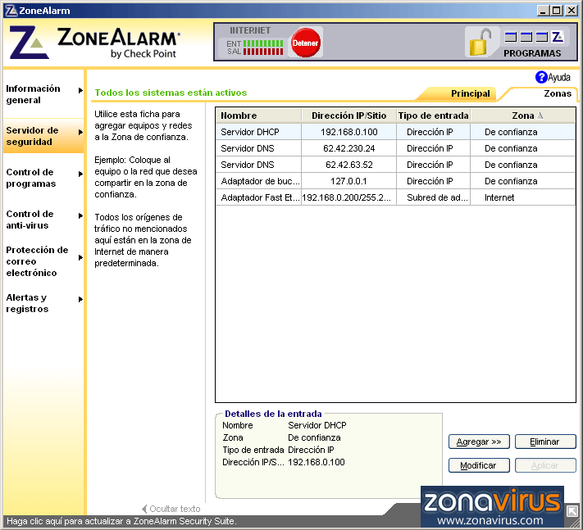Switch to the Principal tab
Image resolution: width=583 pixels, height=530 pixels.
470,93
